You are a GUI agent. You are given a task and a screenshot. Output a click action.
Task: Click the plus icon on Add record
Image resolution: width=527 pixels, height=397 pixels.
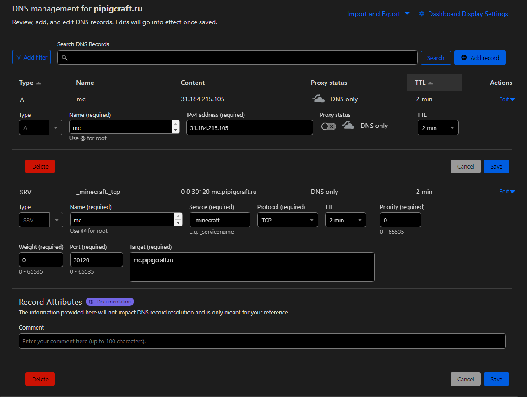pyautogui.click(x=464, y=57)
